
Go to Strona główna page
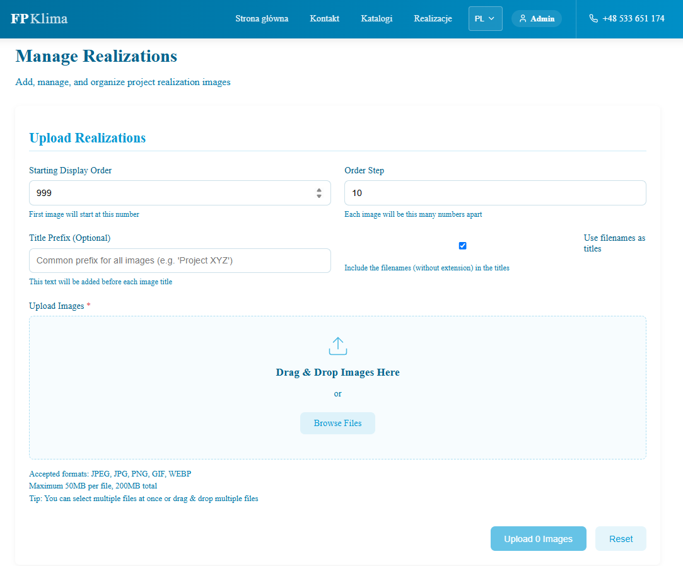click(x=262, y=19)
